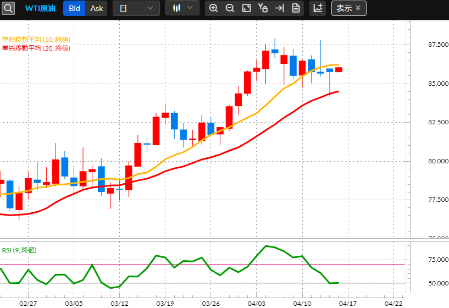The width and height of the screenshot is (449, 308).
Task: Click the 03/05 date on the time axis
Action: [x=74, y=304]
